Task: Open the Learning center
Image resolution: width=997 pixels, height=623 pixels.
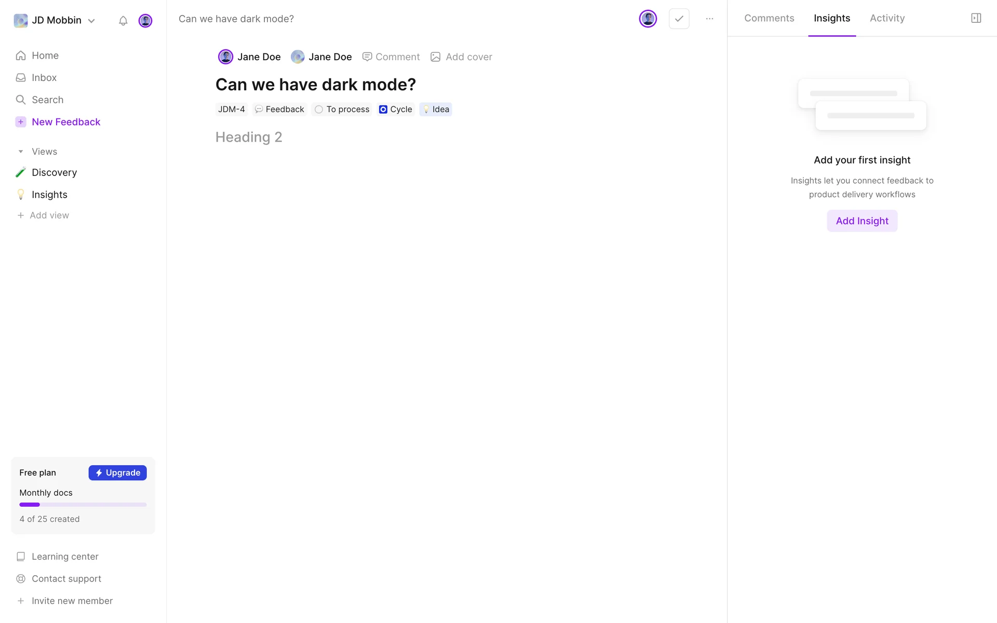Action: click(x=64, y=557)
